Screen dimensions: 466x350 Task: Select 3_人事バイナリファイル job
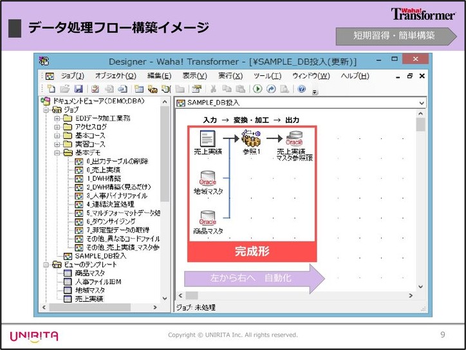[x=116, y=196]
